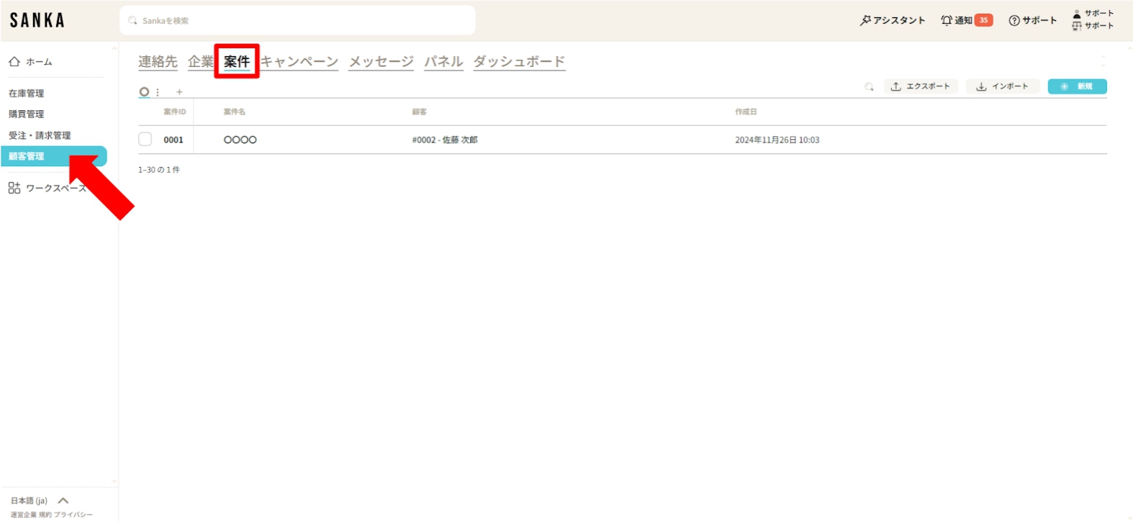
Task: Open the メッセージ tab
Action: 381,62
